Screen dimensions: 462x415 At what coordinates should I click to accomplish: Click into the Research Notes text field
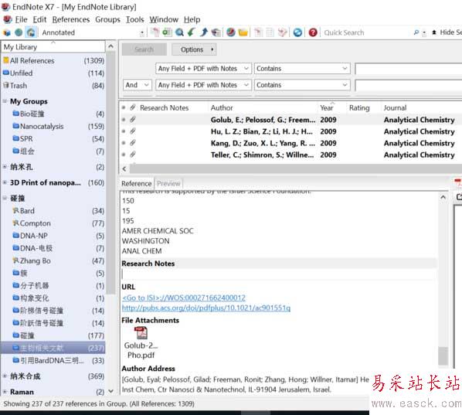point(278,274)
